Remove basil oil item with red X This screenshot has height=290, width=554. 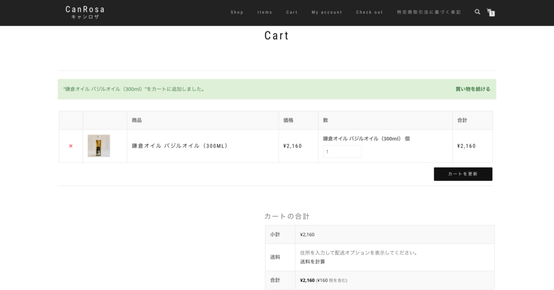[x=71, y=146]
